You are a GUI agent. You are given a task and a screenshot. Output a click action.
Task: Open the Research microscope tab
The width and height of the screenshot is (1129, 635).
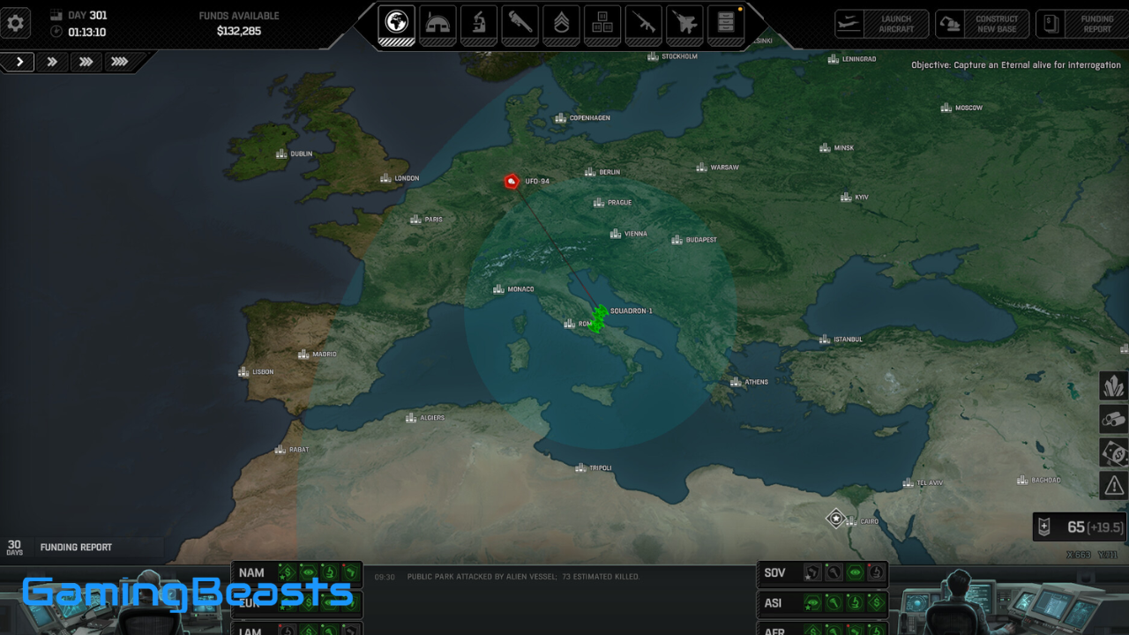(479, 24)
